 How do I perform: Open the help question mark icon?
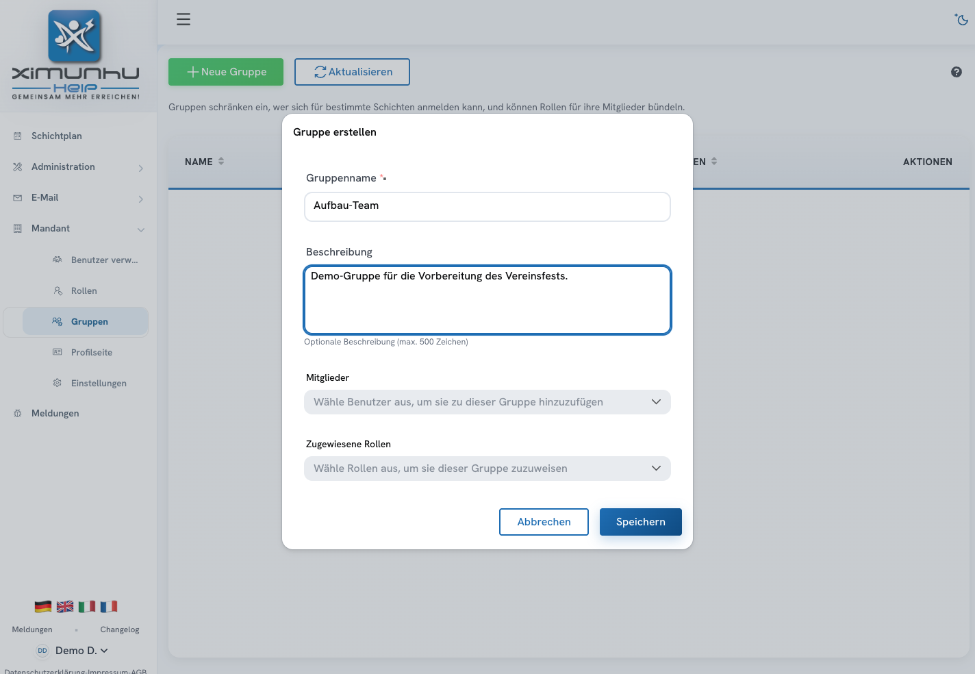pos(957,72)
